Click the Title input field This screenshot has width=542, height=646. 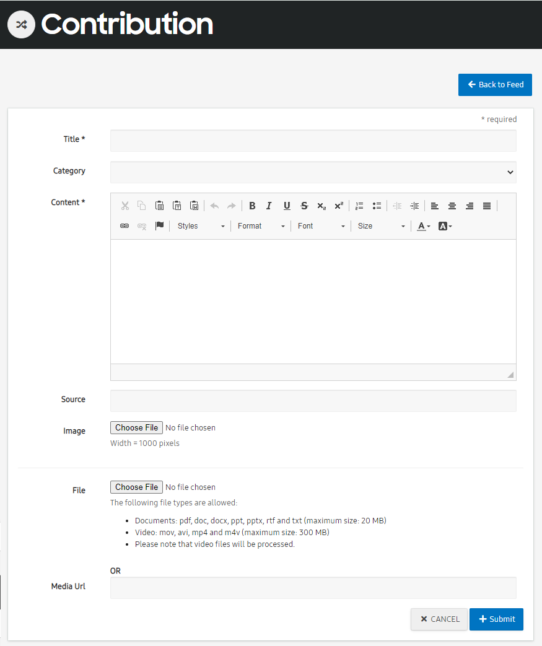(313, 141)
